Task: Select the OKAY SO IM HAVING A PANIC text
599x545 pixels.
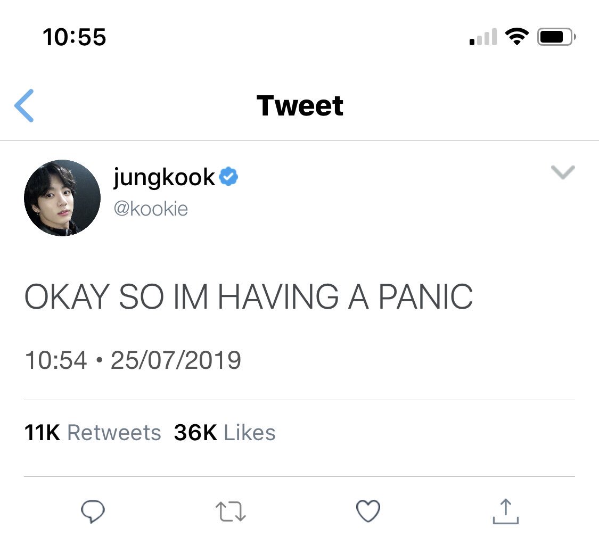Action: point(249,296)
